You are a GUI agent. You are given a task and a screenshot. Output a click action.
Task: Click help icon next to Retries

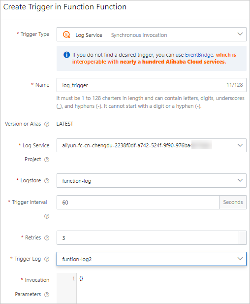47,238
